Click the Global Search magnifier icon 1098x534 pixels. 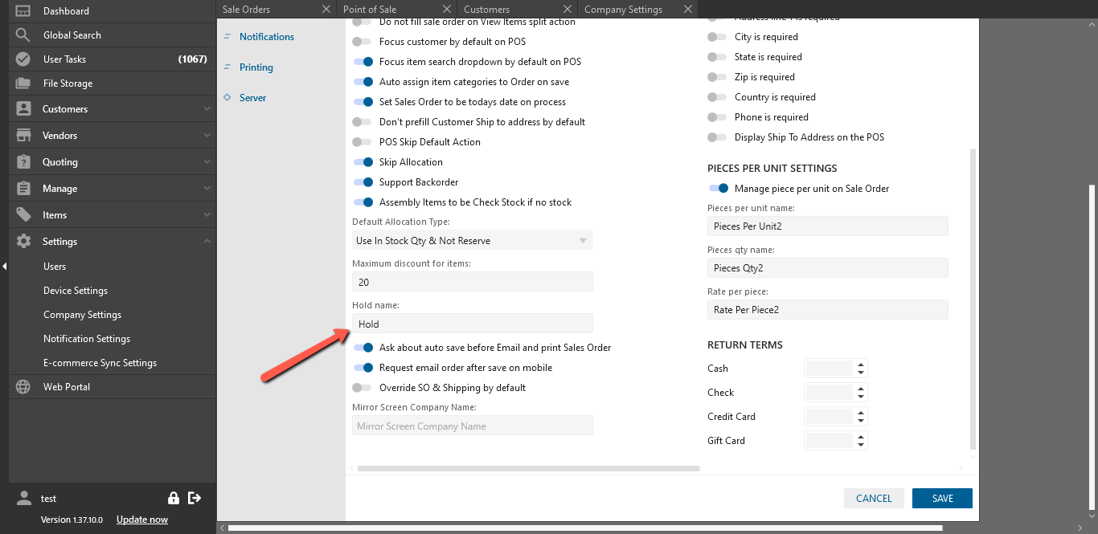(x=23, y=35)
